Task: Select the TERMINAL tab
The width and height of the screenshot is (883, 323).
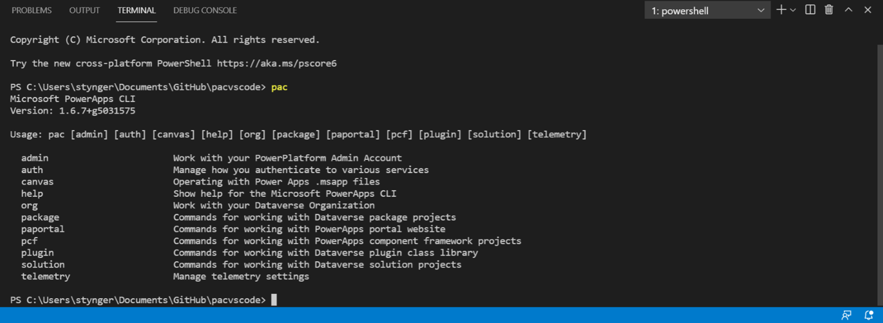Action: point(136,10)
